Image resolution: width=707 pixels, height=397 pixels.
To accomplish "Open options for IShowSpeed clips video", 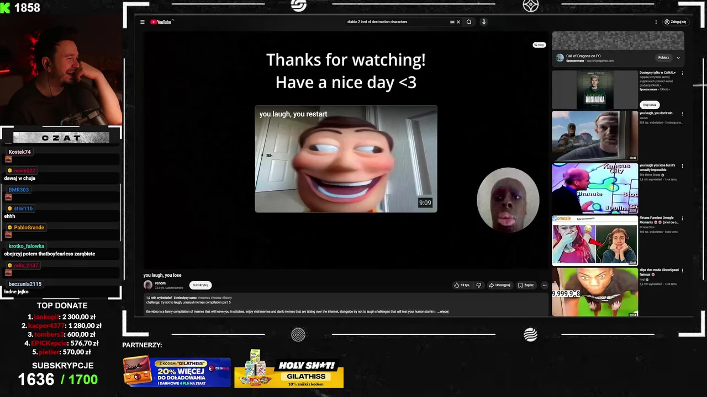I will [x=682, y=270].
